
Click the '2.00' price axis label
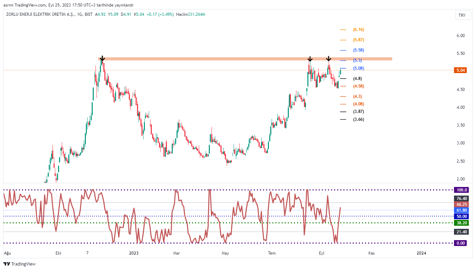(461, 179)
